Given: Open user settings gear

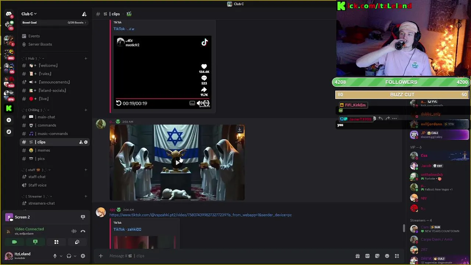Looking at the screenshot, I should [83, 256].
